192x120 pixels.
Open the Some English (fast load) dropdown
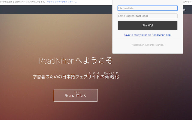(x=147, y=16)
